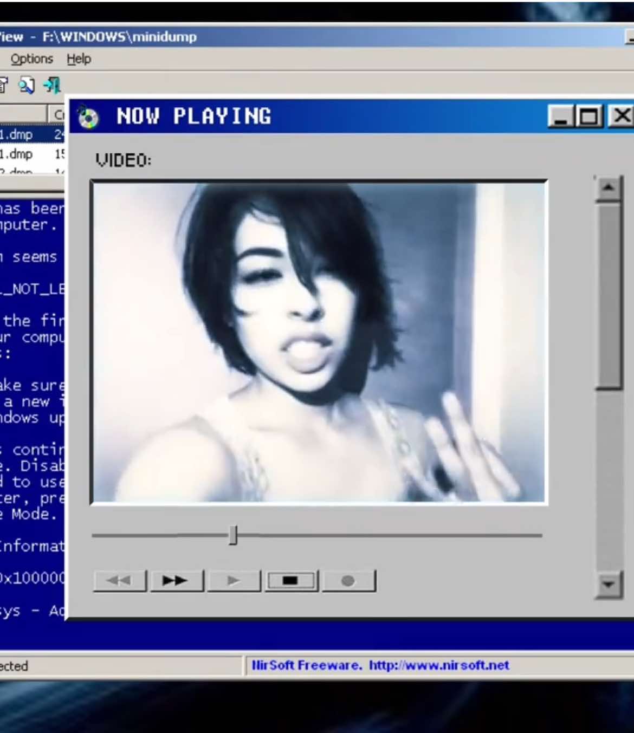634x733 pixels.
Task: Close the Now Playing window
Action: point(621,116)
